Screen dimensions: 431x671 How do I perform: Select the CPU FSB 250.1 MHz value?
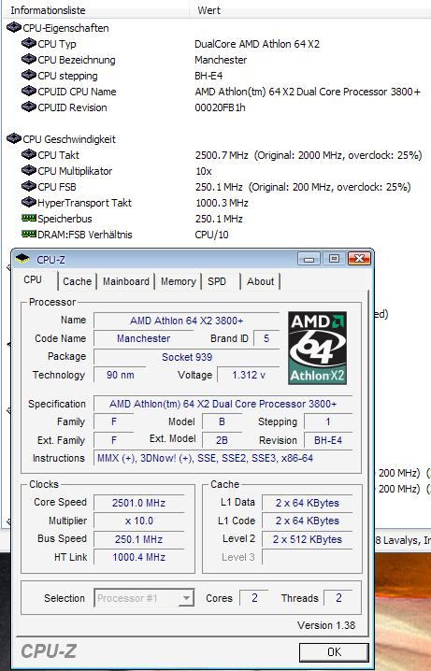pyautogui.click(x=303, y=187)
